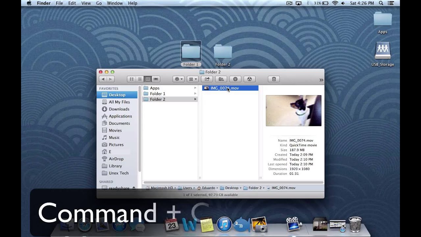421x237 pixels.
Task: Open the Help menu
Action: (133, 3)
